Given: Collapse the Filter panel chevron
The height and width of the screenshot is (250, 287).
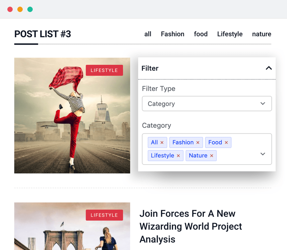Looking at the screenshot, I should click(x=269, y=68).
